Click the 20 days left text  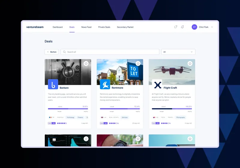[x=136, y=123]
